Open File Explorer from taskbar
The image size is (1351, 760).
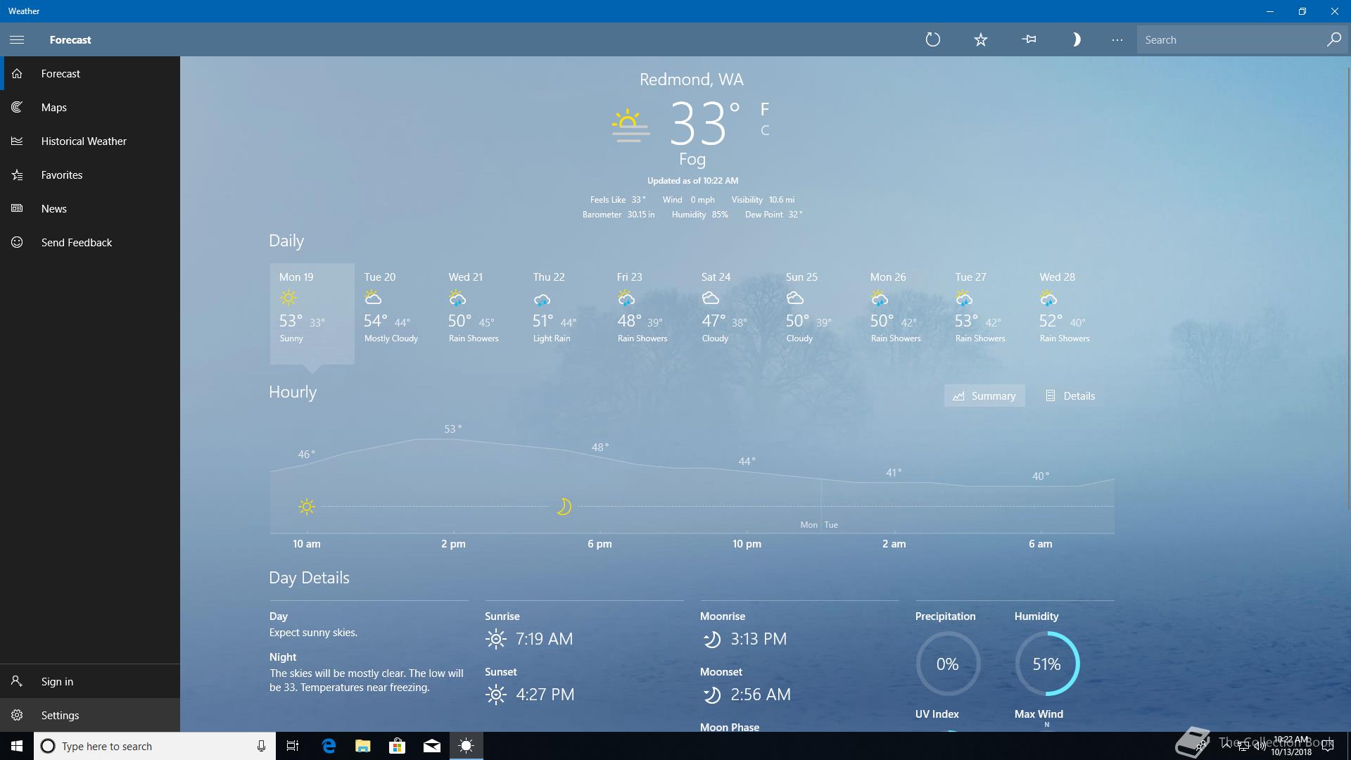pos(363,746)
